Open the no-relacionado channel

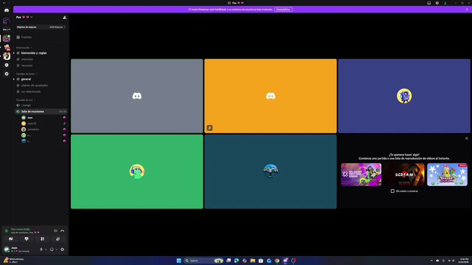[x=41, y=92]
